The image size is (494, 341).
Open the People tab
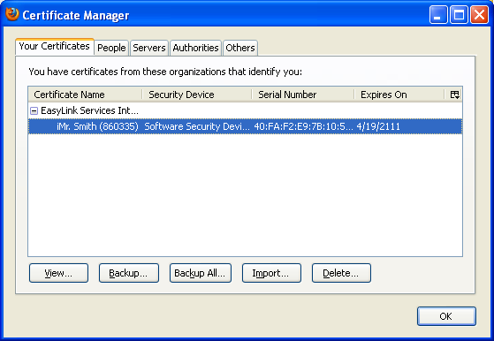[111, 48]
